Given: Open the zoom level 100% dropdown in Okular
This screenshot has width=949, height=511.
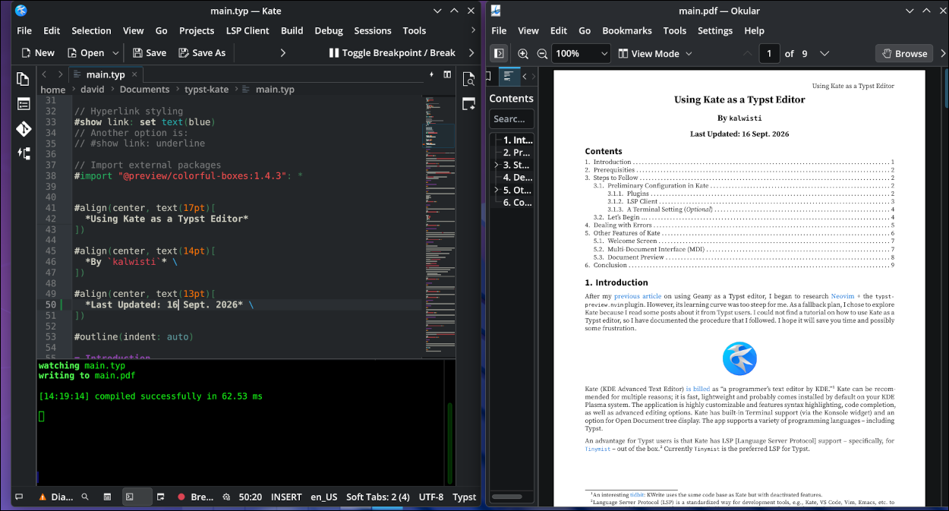Looking at the screenshot, I should point(582,53).
